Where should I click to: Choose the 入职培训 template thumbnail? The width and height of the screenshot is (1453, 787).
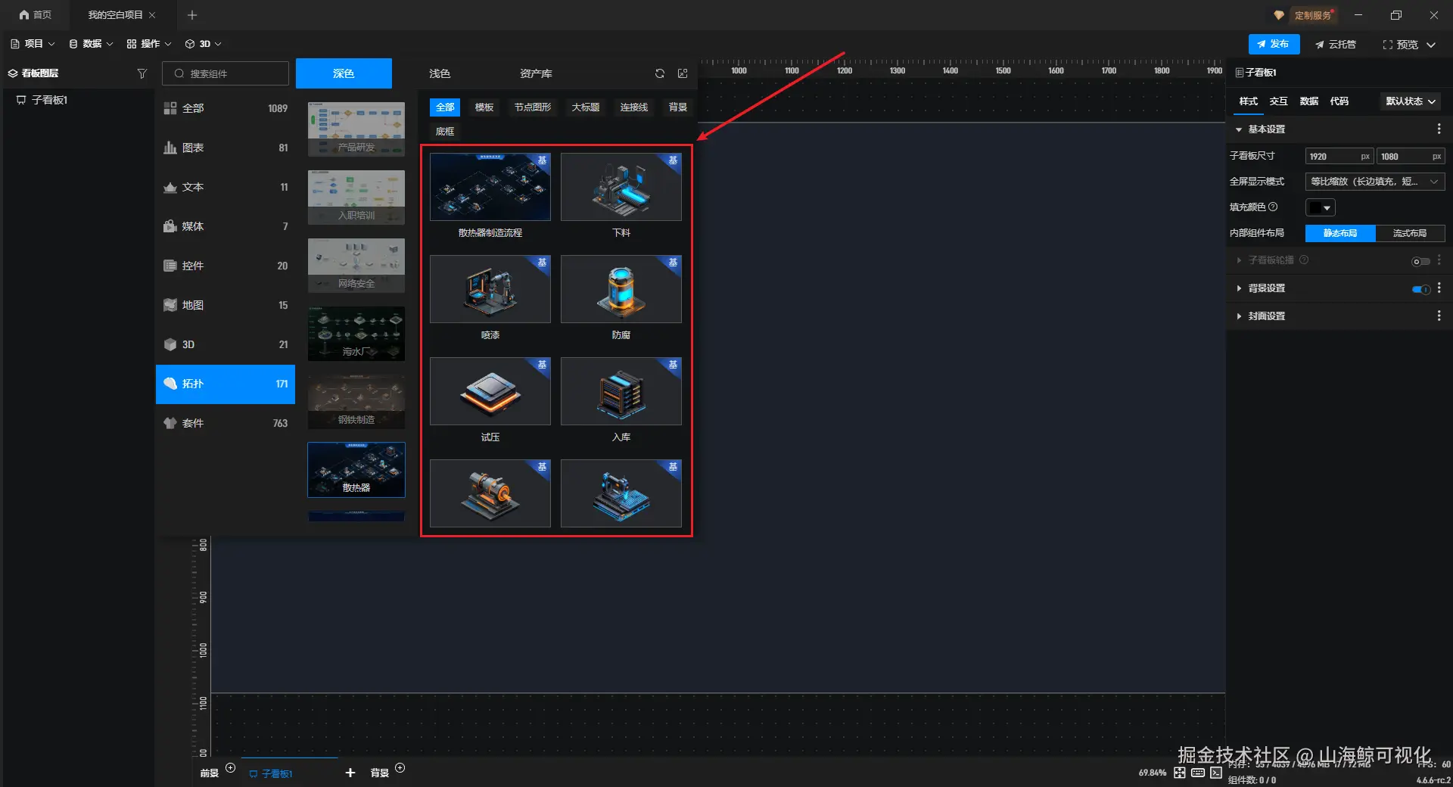point(356,198)
